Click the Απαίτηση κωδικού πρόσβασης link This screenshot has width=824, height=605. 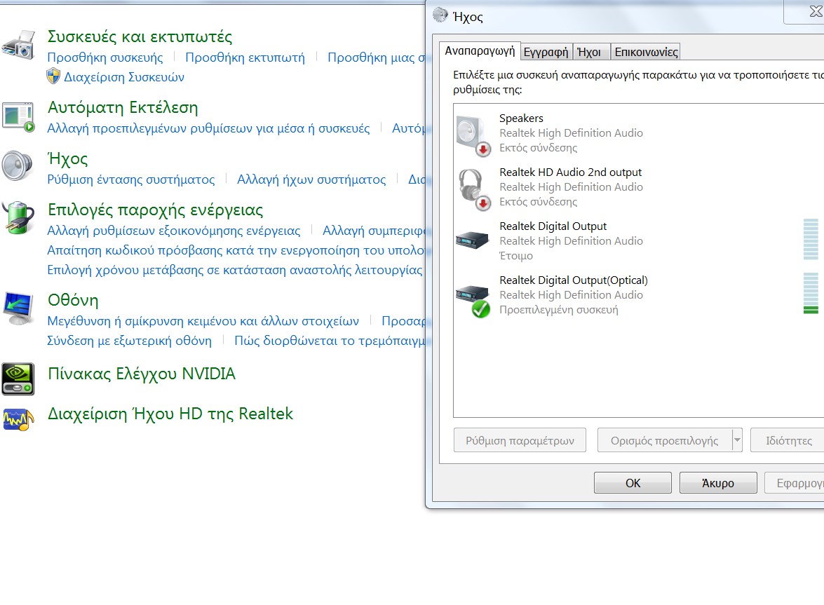coord(236,250)
